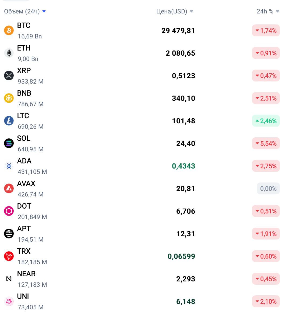Open the Avalanche AVAX icon
The image size is (286, 322).
coord(9,188)
